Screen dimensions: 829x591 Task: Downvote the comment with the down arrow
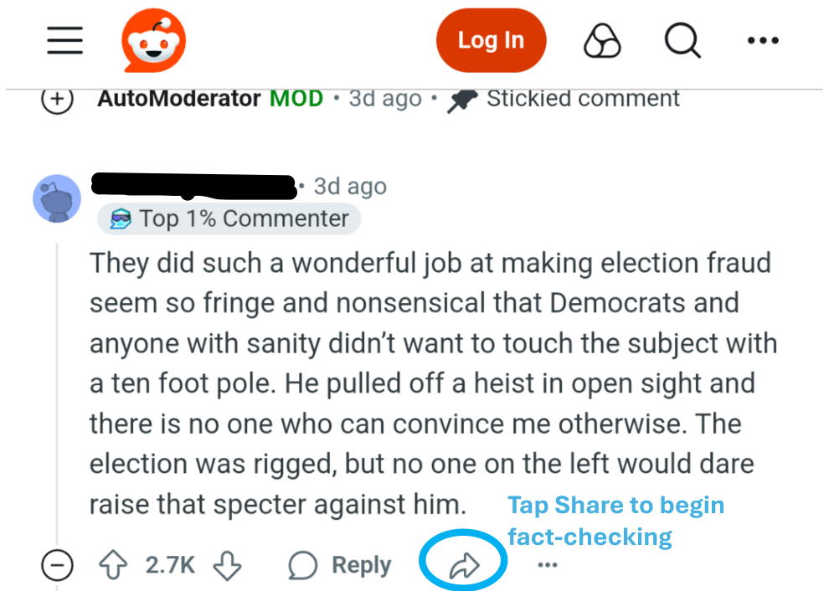[x=227, y=564]
